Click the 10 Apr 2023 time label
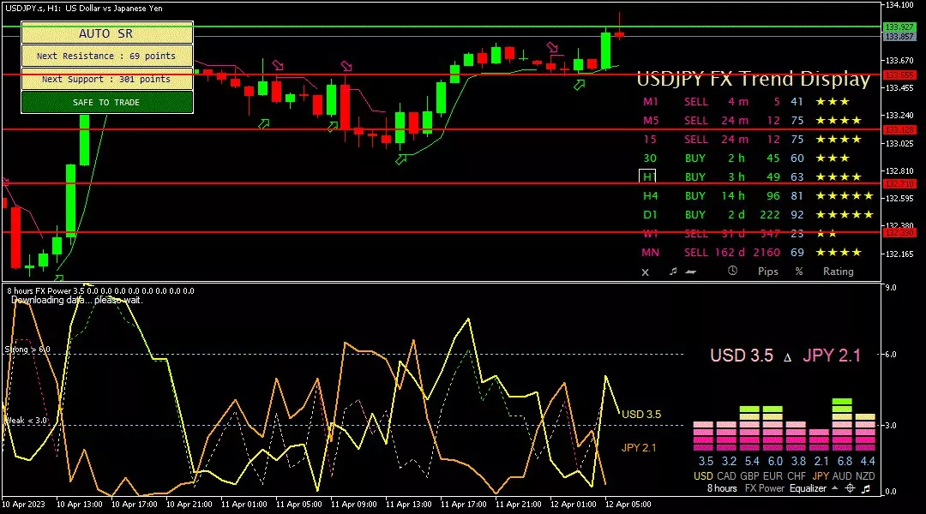 (x=24, y=505)
